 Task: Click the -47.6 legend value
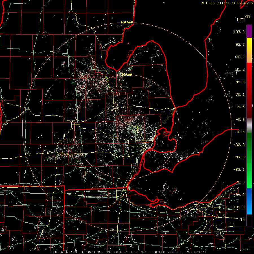pos(239,157)
